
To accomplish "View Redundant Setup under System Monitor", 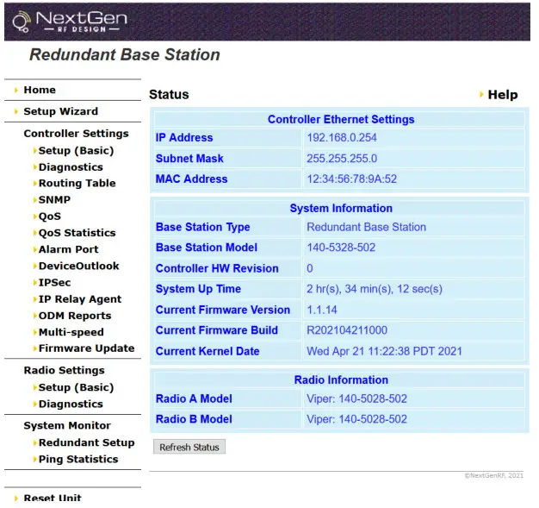I will [86, 442].
